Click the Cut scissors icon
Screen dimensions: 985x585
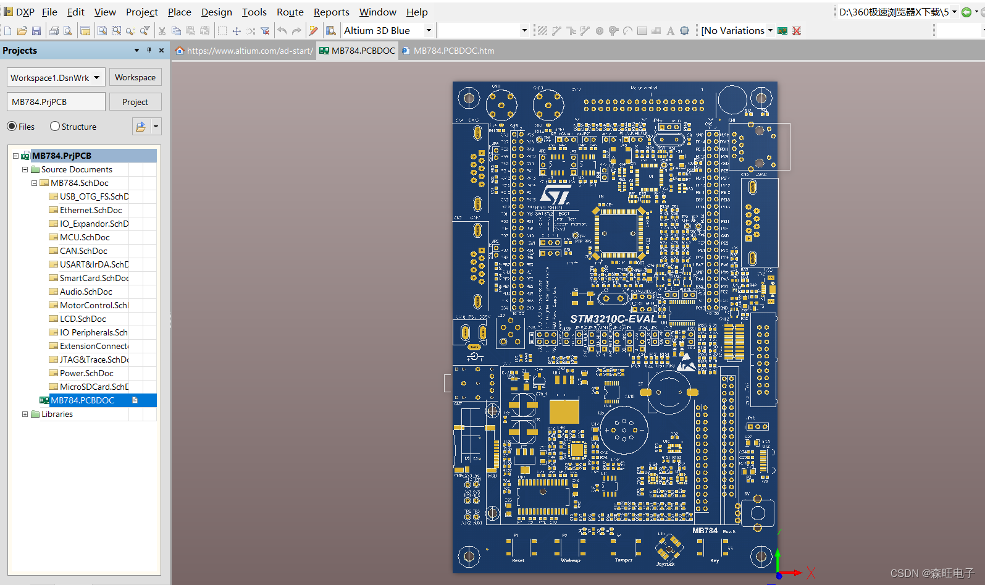[x=162, y=31]
